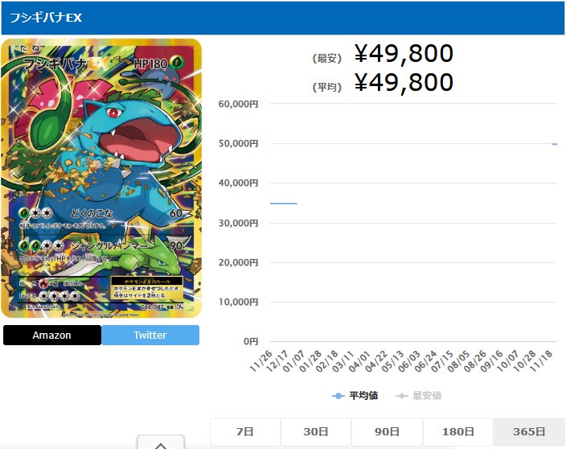Switch to the 90日 range tab
Screen dimensions: 566x449
point(387,431)
